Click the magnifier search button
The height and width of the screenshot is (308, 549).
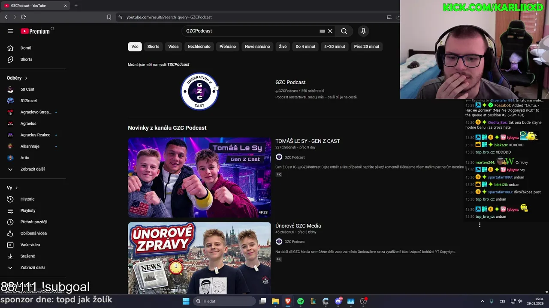pyautogui.click(x=344, y=31)
